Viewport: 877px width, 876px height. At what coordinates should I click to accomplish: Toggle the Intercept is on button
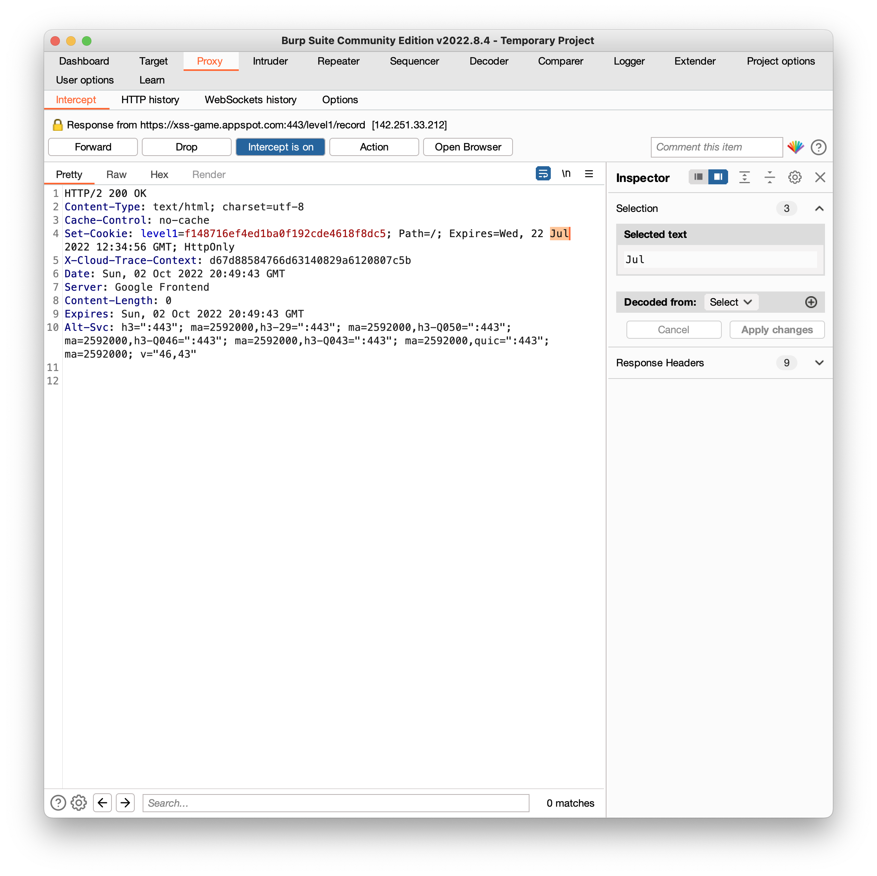coord(281,147)
